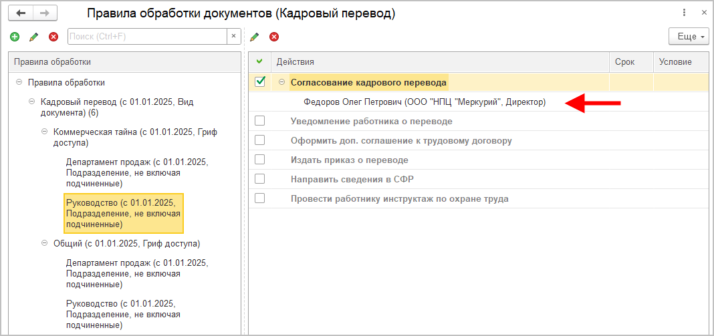Click the left panel pencil edit icon

pos(34,36)
